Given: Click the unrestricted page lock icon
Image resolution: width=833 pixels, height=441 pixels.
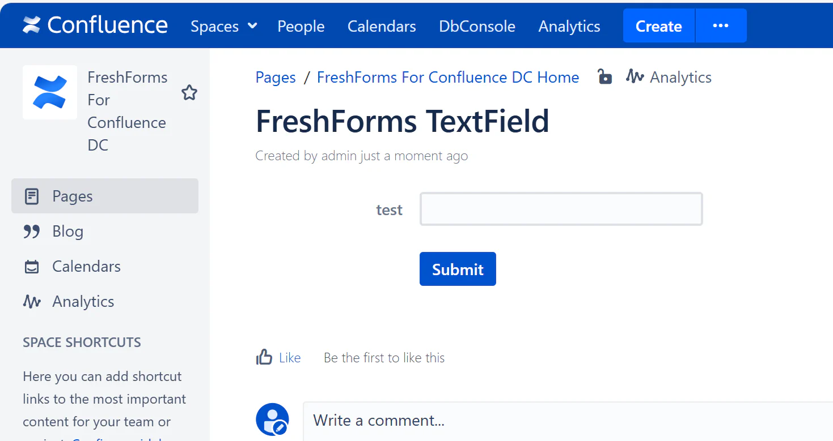Looking at the screenshot, I should [604, 77].
